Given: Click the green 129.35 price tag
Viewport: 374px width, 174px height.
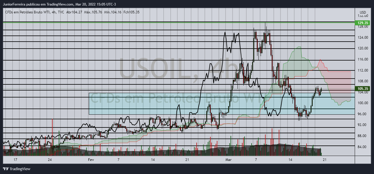Looking at the screenshot, I should coord(362,23).
